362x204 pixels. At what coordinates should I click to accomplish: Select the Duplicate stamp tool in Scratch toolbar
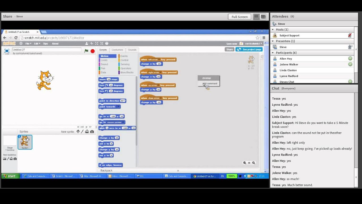click(x=87, y=44)
